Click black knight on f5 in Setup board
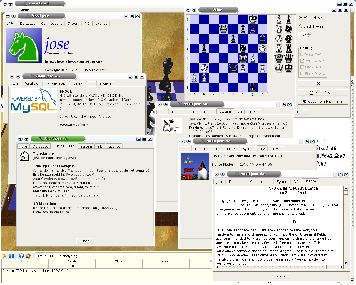356x285 pixels. tap(243, 48)
